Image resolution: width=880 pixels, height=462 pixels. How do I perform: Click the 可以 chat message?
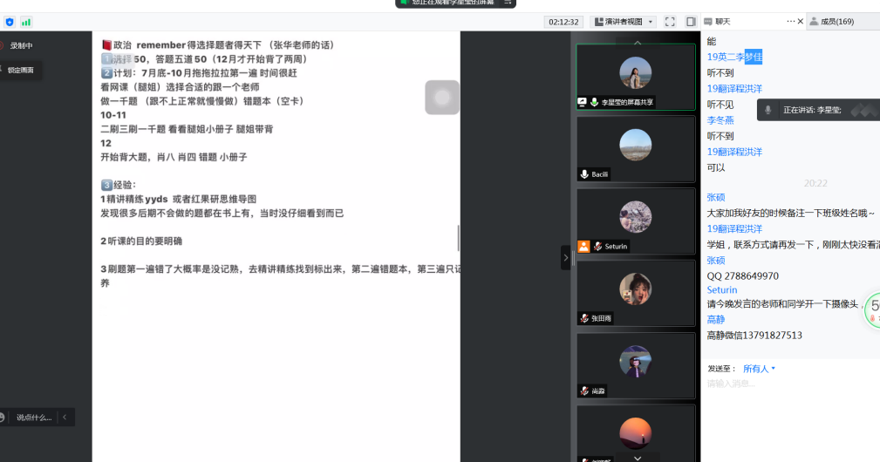coord(715,167)
